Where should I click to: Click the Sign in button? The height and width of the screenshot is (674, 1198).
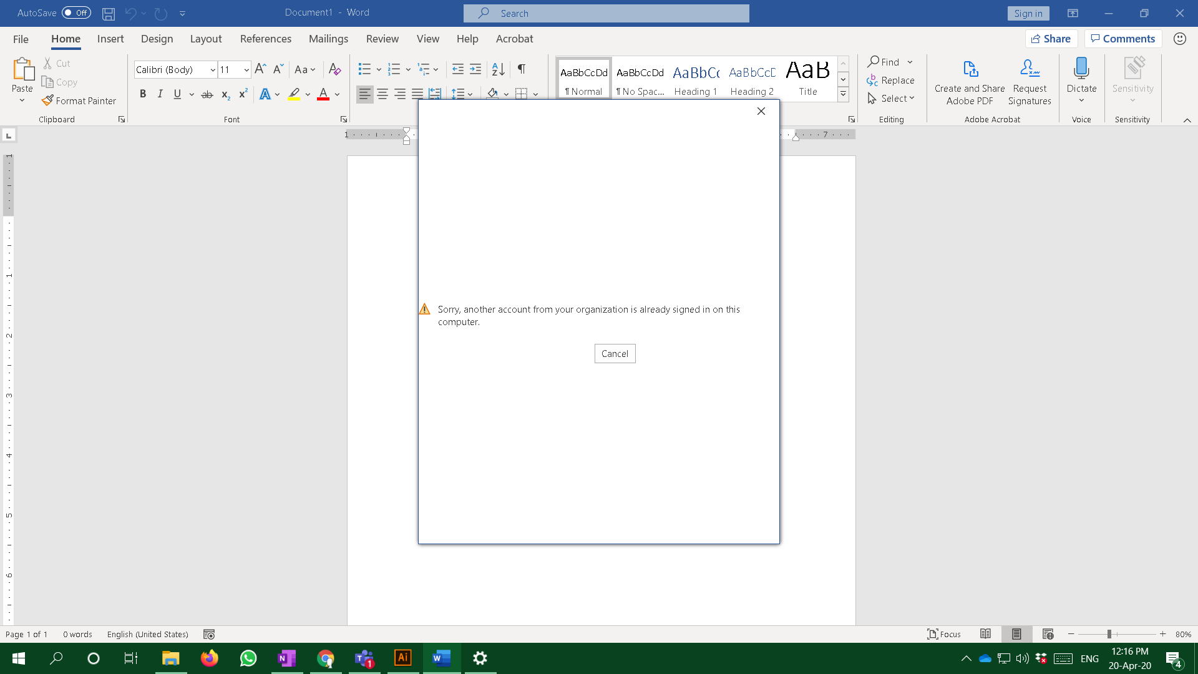click(x=1028, y=13)
